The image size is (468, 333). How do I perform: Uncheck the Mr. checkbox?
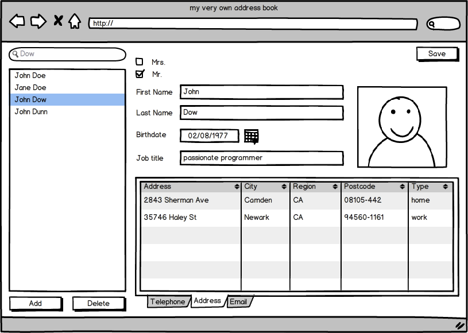point(140,73)
